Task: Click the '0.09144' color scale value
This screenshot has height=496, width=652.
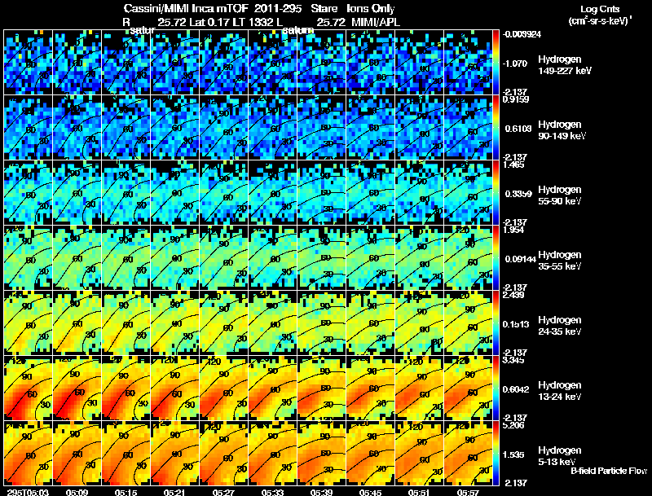Action: 521,259
